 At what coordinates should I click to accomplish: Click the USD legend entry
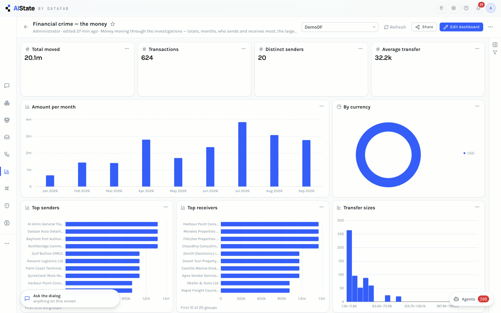(469, 153)
